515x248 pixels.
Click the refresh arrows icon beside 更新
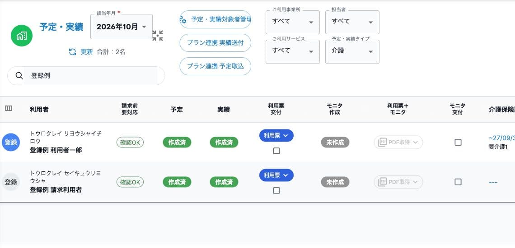pyautogui.click(x=73, y=52)
